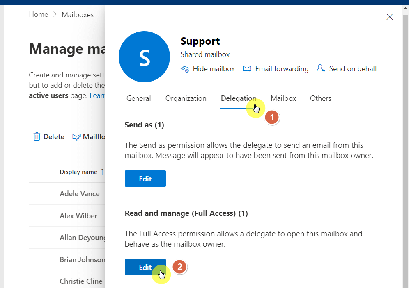This screenshot has width=409, height=288.
Task: Switch to the Others tab
Action: [x=321, y=98]
